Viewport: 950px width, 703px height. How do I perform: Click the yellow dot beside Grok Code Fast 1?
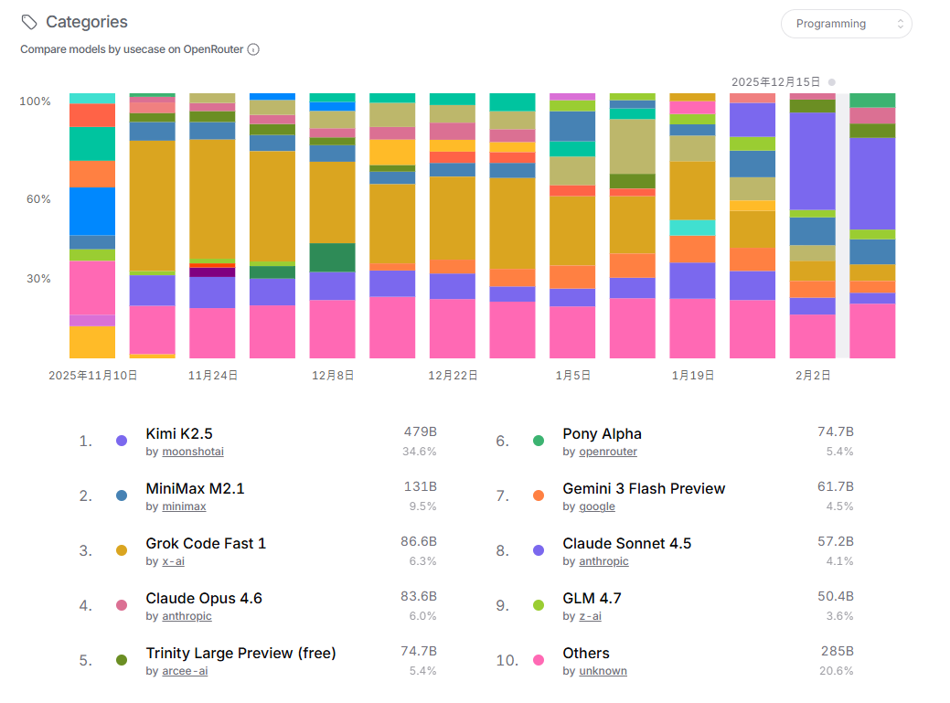(122, 550)
